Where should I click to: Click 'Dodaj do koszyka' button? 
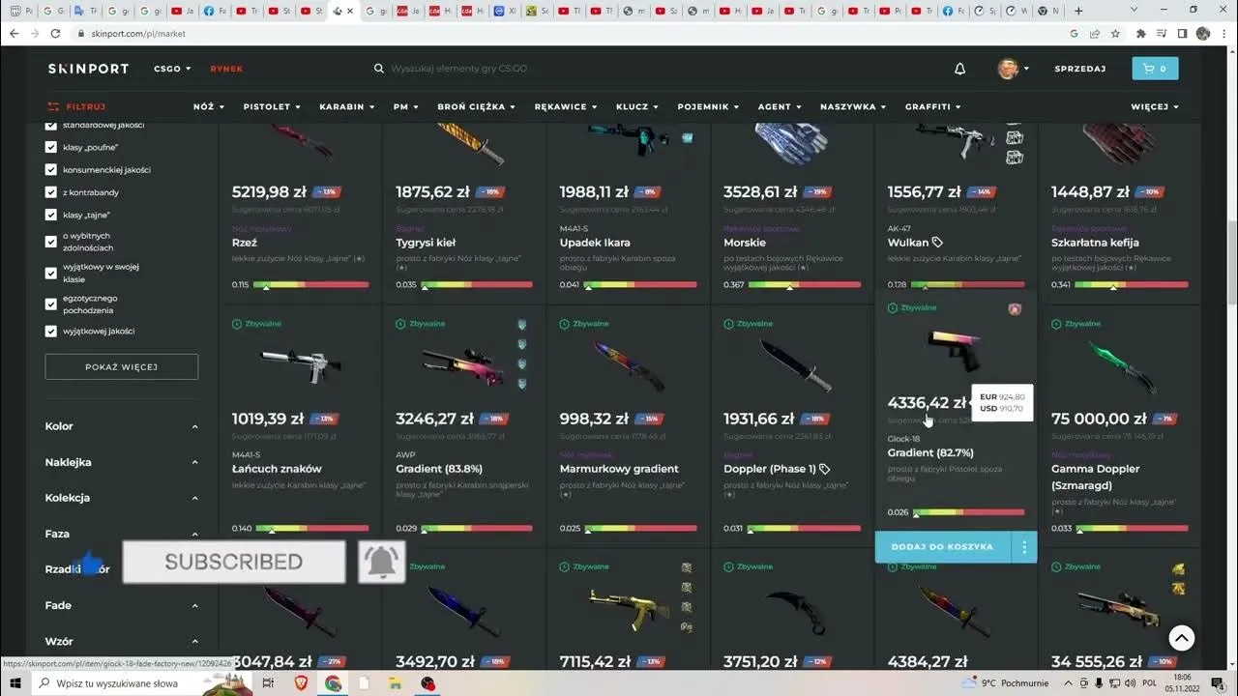[942, 547]
